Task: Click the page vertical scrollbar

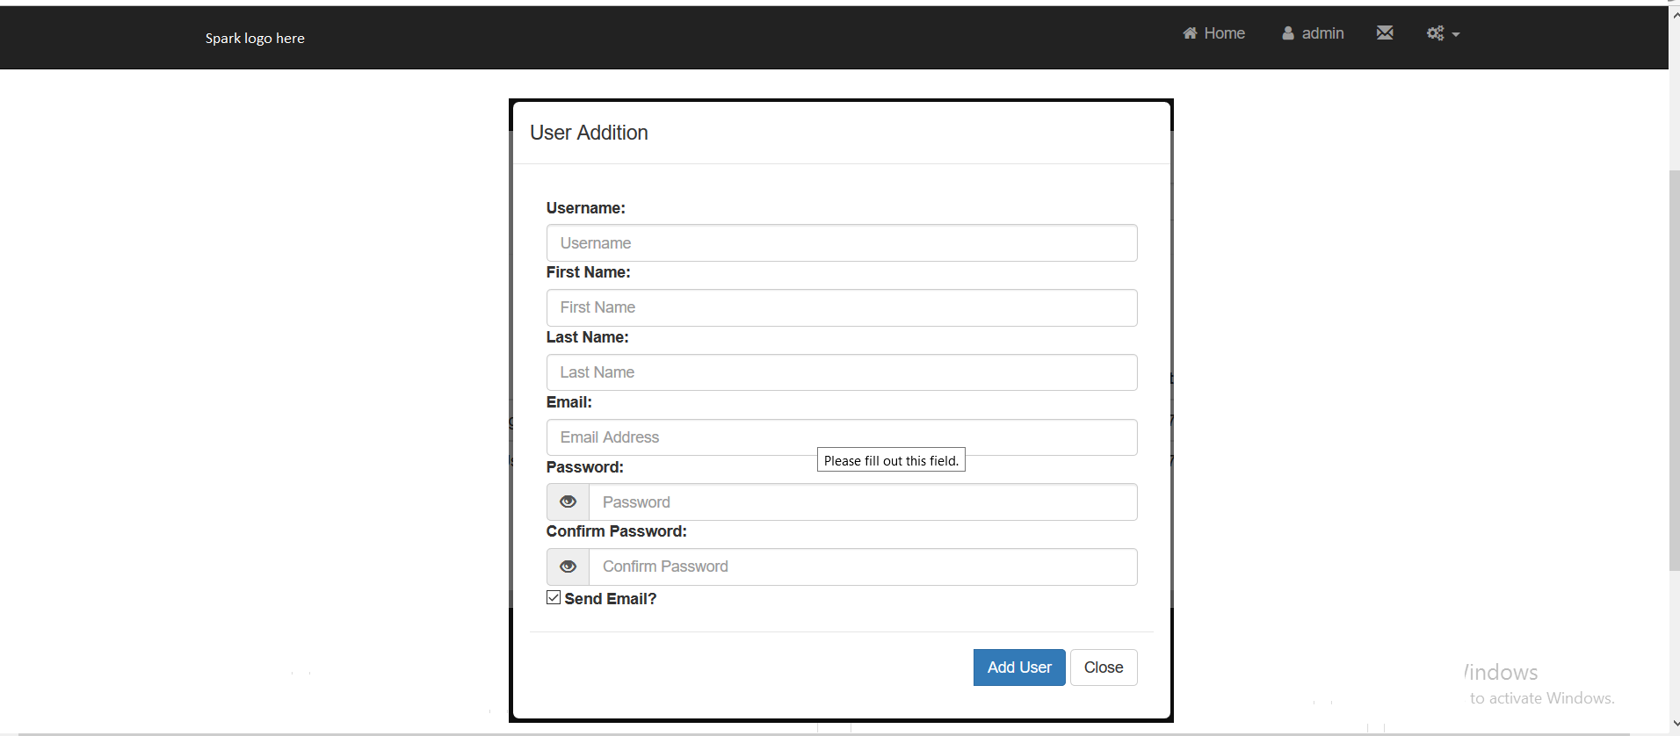Action: pyautogui.click(x=1674, y=369)
